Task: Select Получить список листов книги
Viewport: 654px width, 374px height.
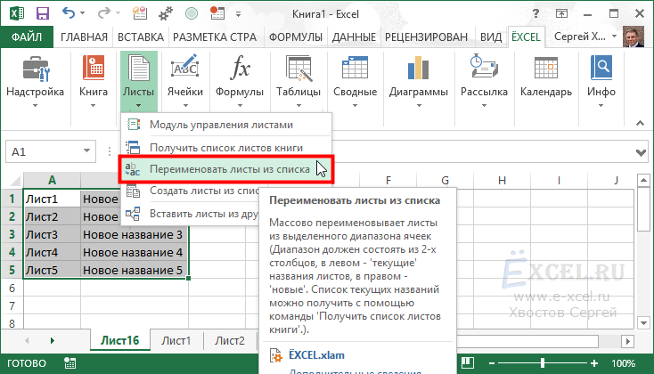Action: (226, 148)
